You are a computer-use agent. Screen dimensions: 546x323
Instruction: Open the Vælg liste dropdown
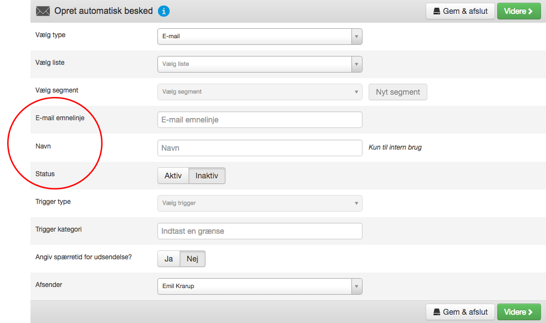(260, 64)
